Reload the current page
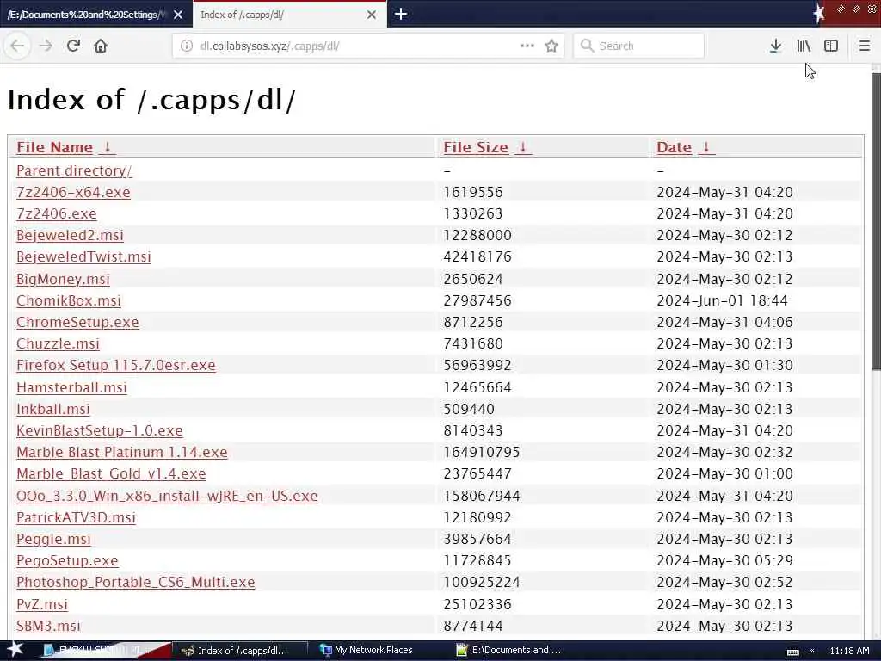 pos(73,46)
